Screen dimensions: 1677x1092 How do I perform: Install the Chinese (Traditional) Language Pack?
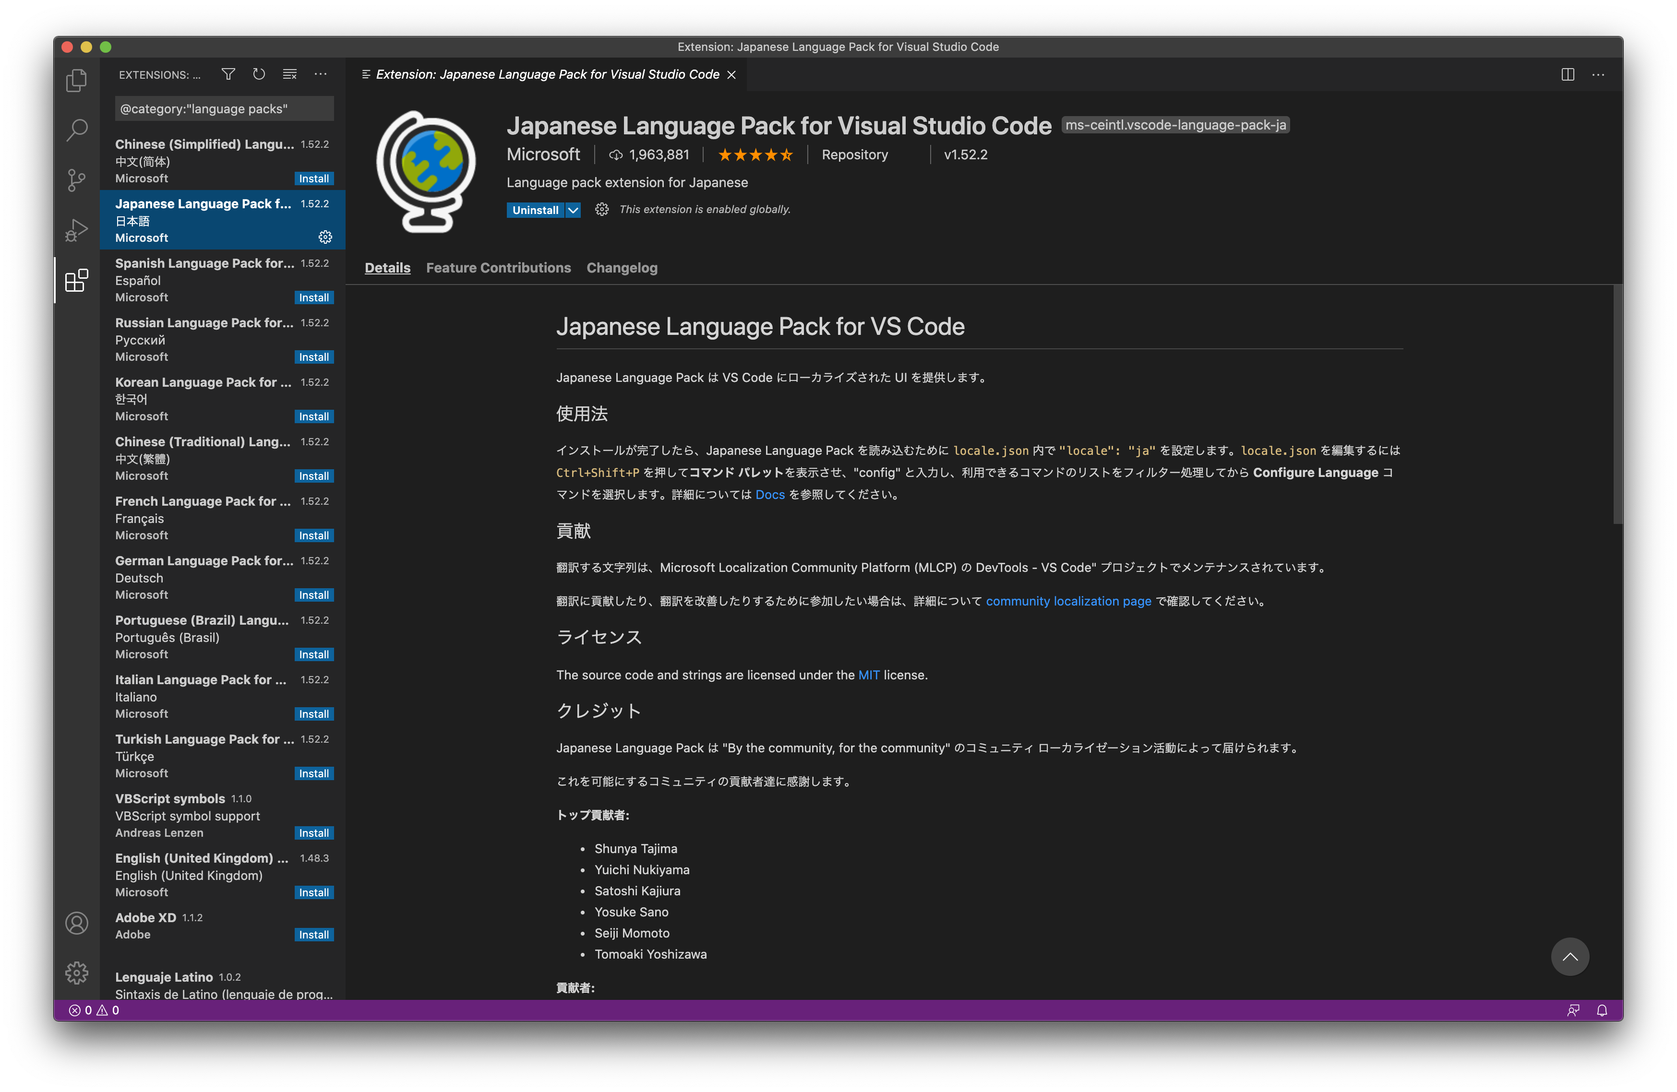coord(313,476)
